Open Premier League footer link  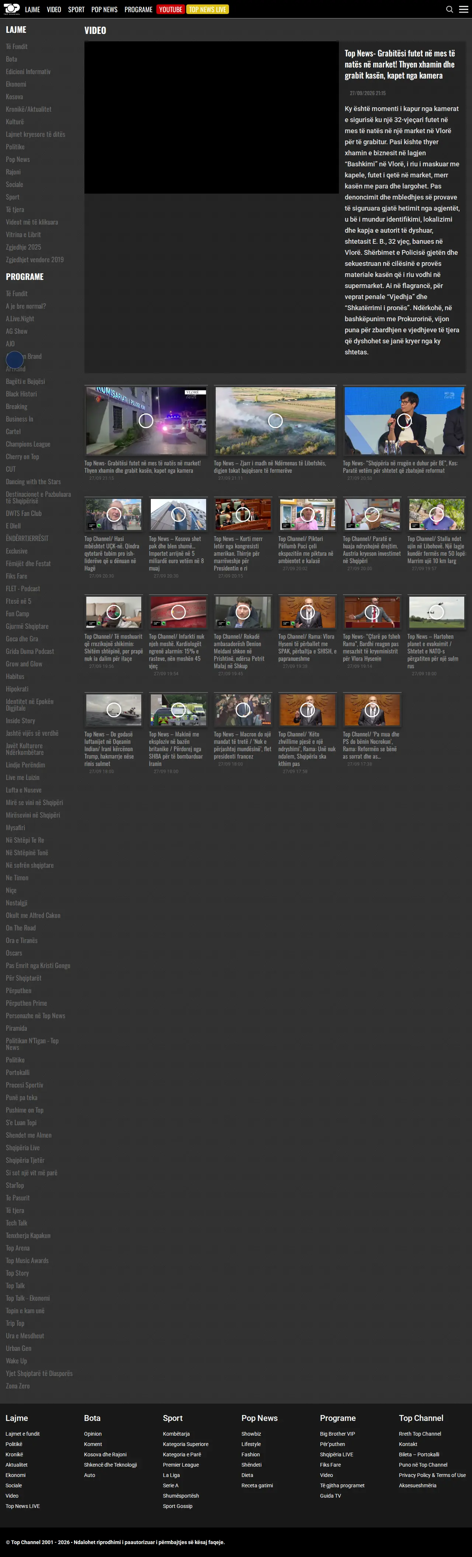tap(181, 1464)
